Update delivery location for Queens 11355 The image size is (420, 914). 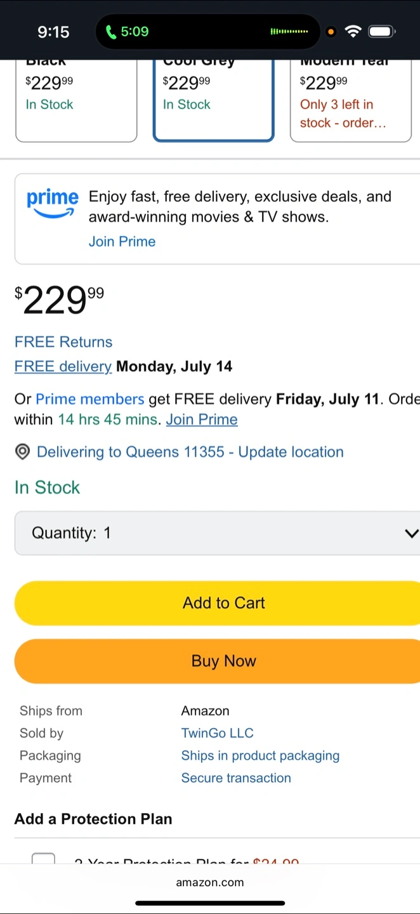pos(190,452)
